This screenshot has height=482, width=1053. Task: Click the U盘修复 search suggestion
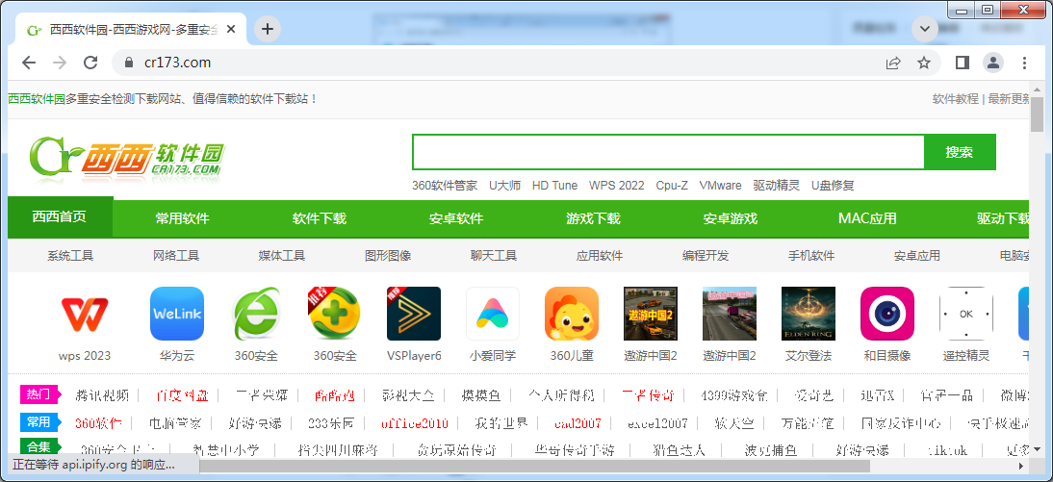tap(833, 186)
